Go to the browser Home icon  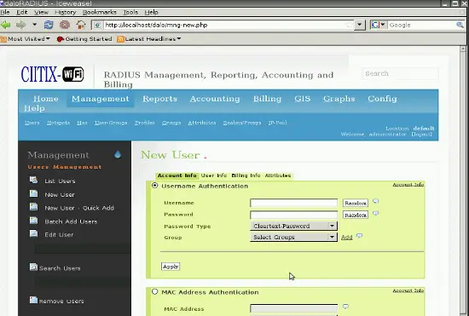[81, 25]
